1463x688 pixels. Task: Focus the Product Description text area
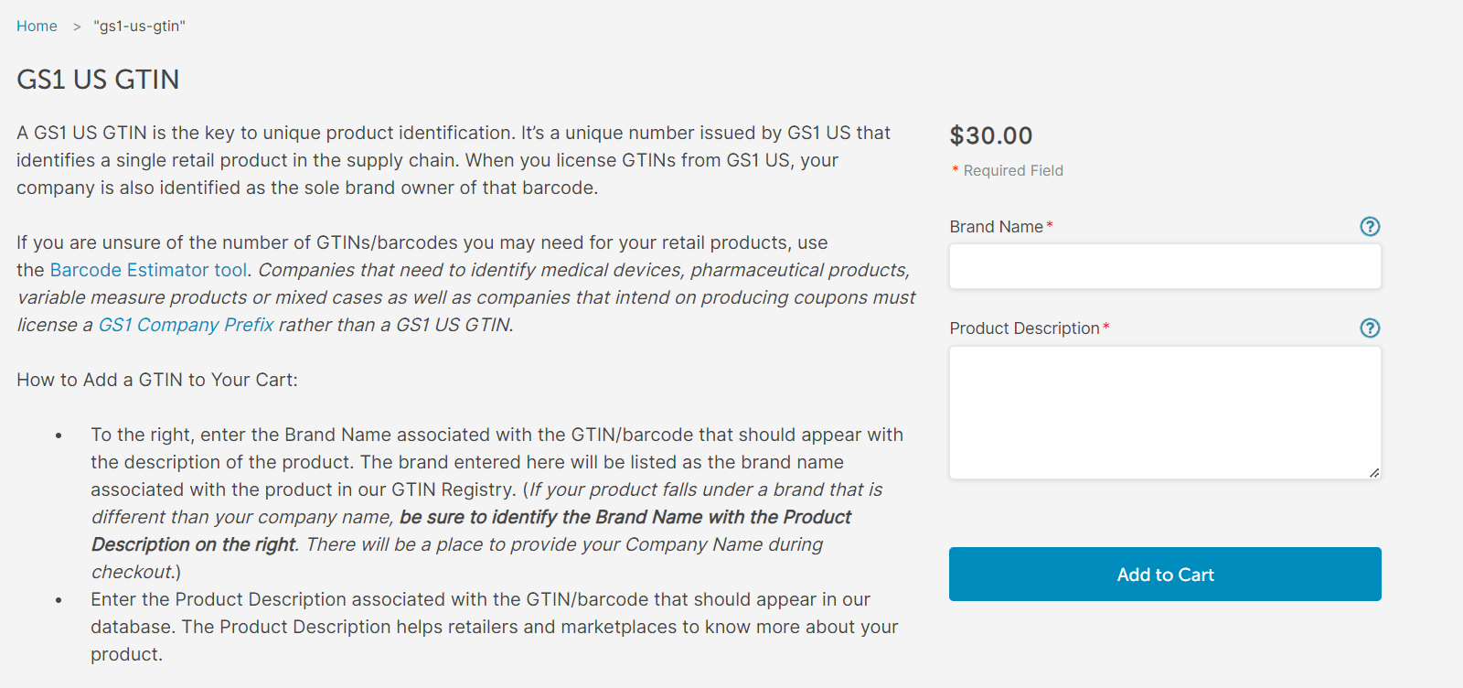pyautogui.click(x=1165, y=413)
